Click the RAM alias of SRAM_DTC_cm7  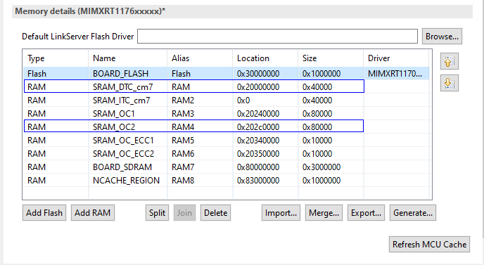click(x=181, y=87)
